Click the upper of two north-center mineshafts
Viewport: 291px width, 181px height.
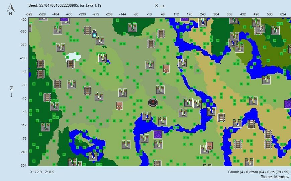(x=161, y=34)
